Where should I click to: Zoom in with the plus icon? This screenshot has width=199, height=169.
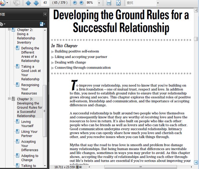point(81,3)
